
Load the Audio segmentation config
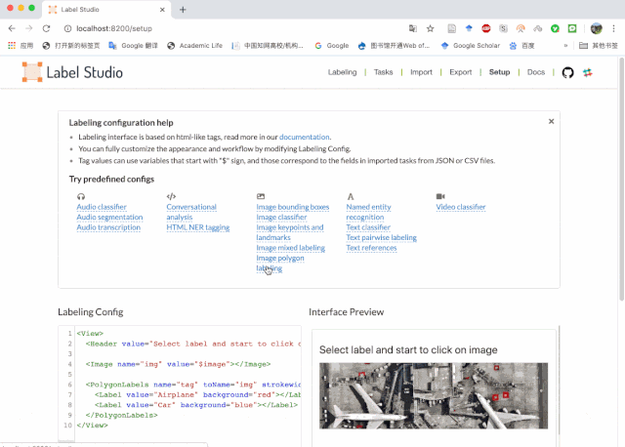pyautogui.click(x=109, y=217)
